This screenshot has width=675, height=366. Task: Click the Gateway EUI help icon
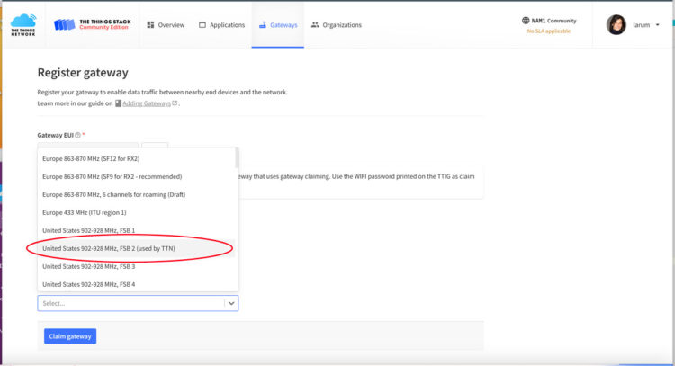(77, 135)
